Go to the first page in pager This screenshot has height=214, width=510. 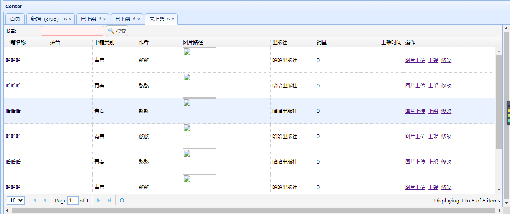34,200
